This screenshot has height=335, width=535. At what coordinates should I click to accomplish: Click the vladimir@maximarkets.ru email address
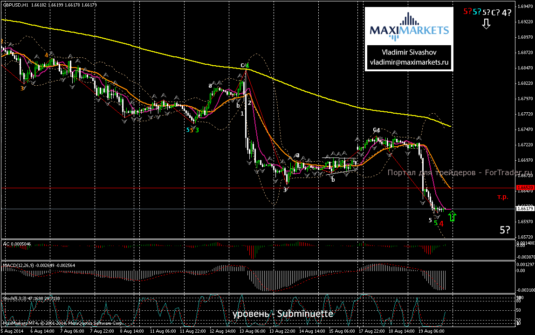(408, 62)
